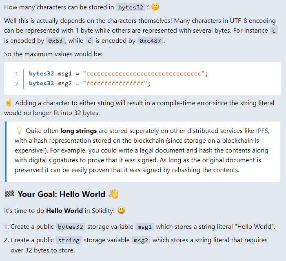Click the light bulb emoji

19,130
